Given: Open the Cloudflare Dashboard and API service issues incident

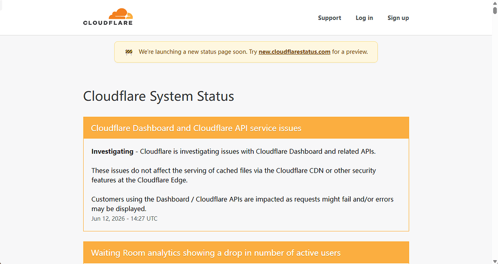Looking at the screenshot, I should 196,128.
